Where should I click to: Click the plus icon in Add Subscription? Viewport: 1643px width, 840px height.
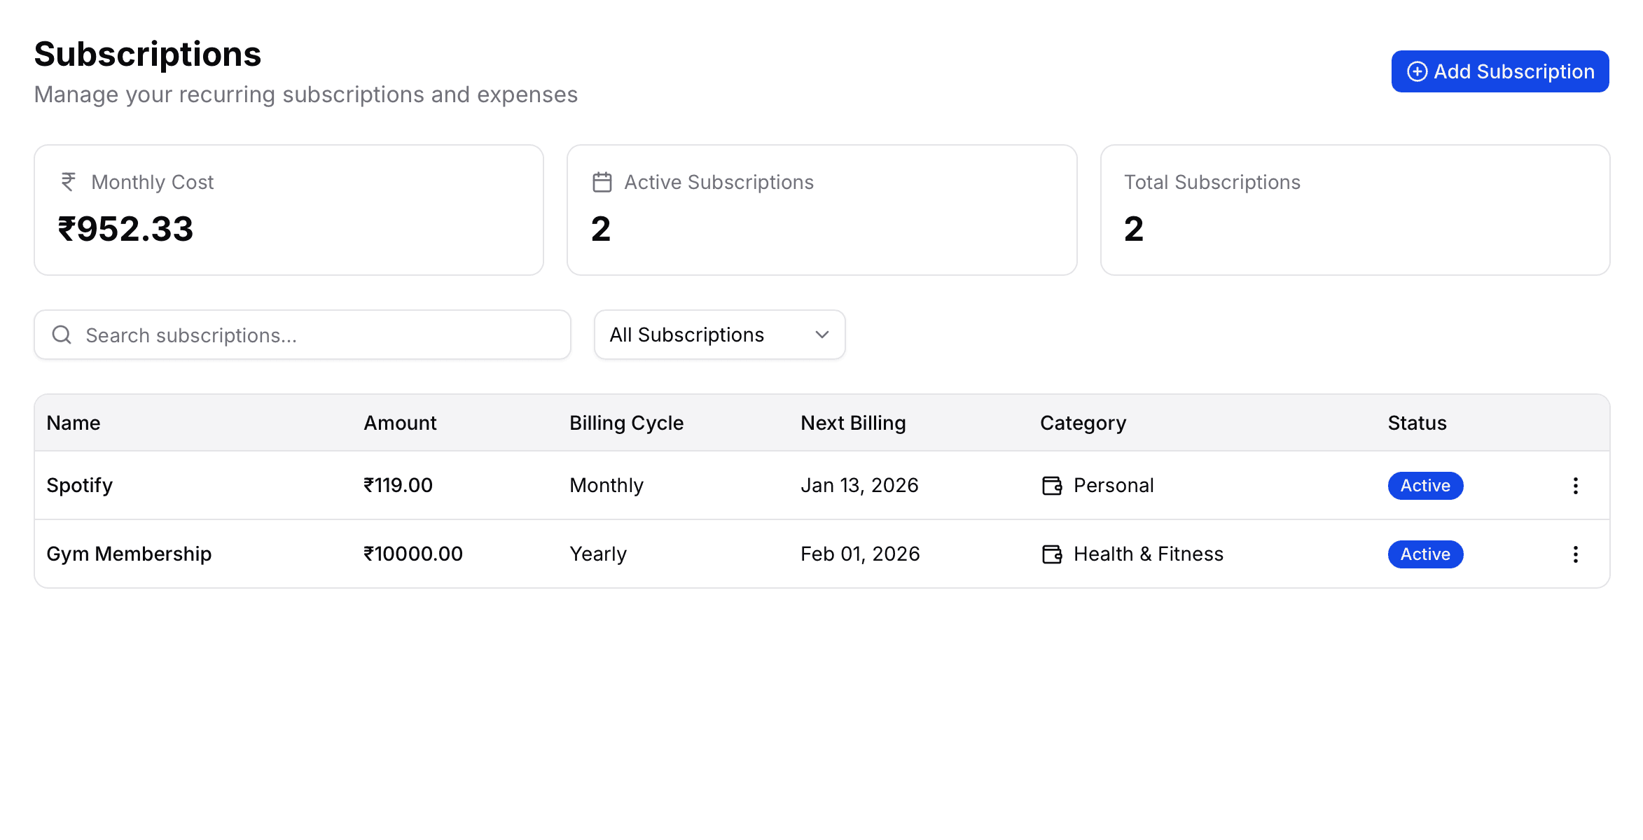pos(1417,71)
